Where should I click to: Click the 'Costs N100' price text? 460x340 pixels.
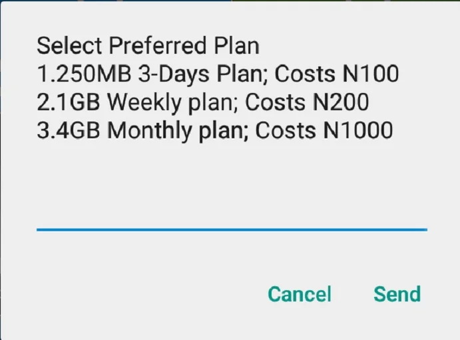pos(337,74)
